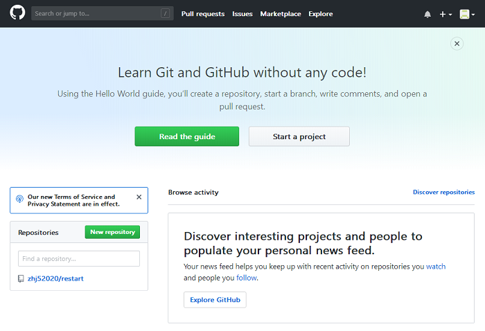Select Explore in the top navigation
The image size is (485, 331).
[321, 14]
